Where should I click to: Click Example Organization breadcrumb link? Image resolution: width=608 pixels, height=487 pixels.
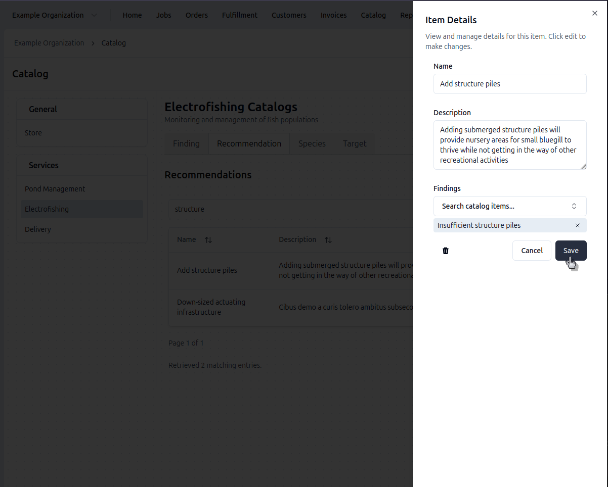[49, 43]
